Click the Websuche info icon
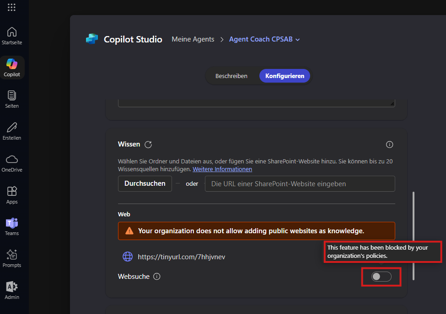 point(157,277)
